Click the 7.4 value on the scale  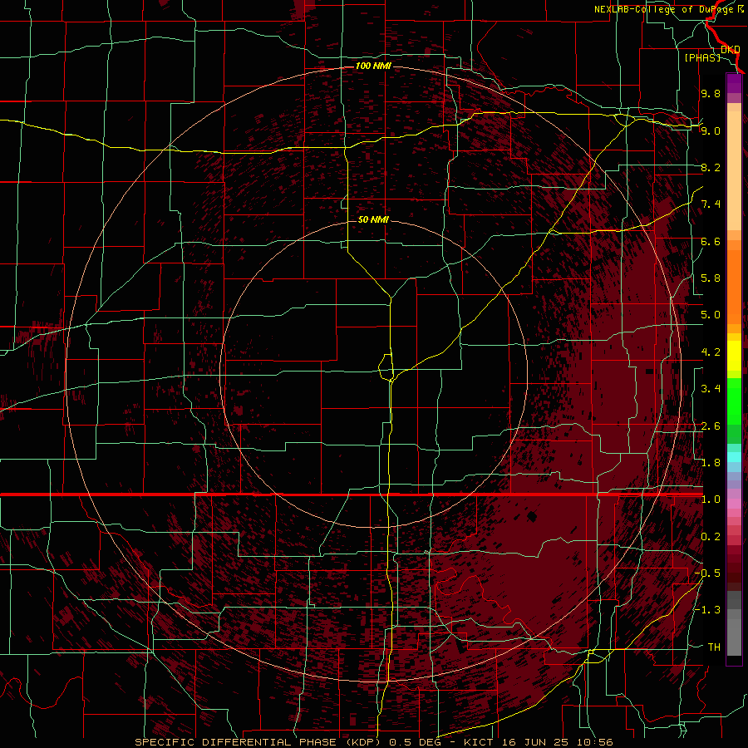(711, 204)
